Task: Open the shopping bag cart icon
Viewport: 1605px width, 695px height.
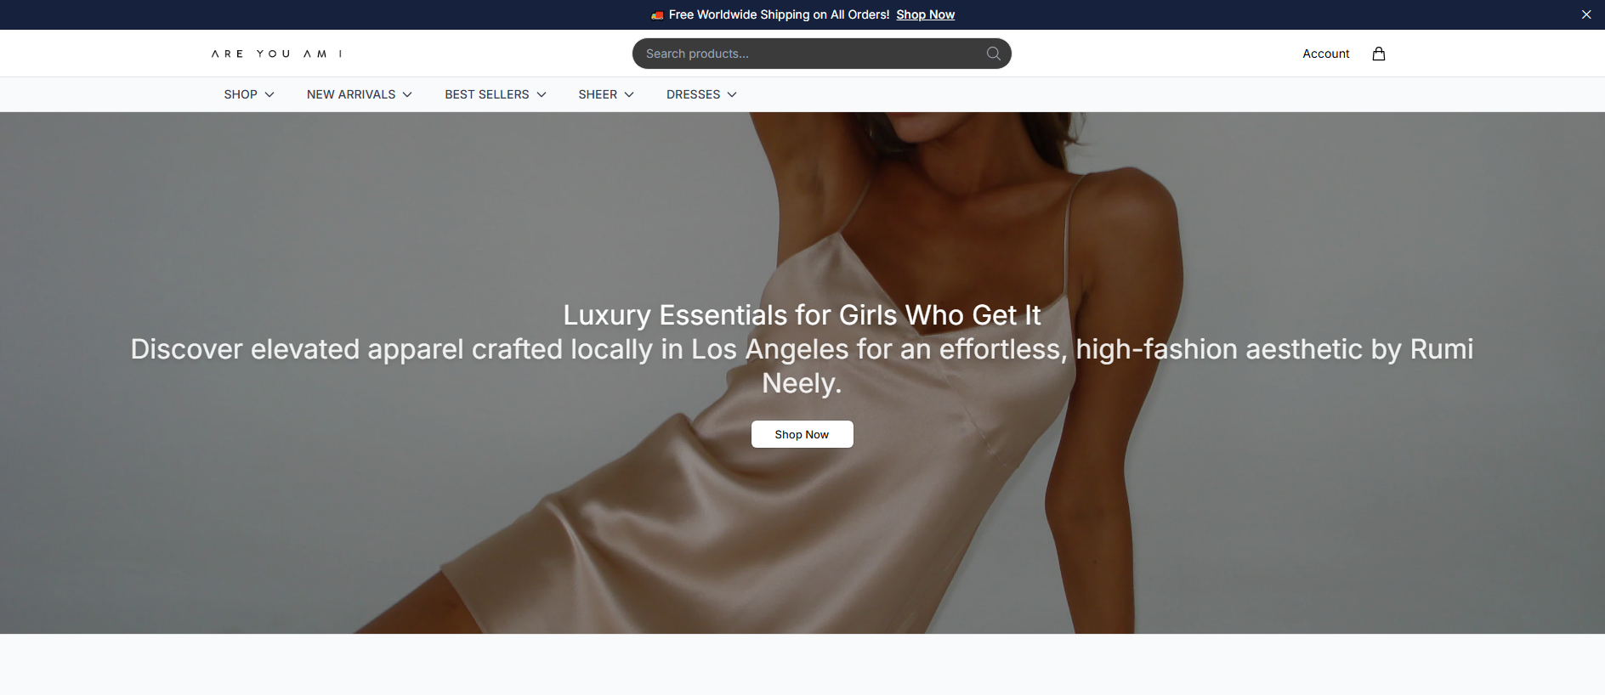Action: (1379, 54)
